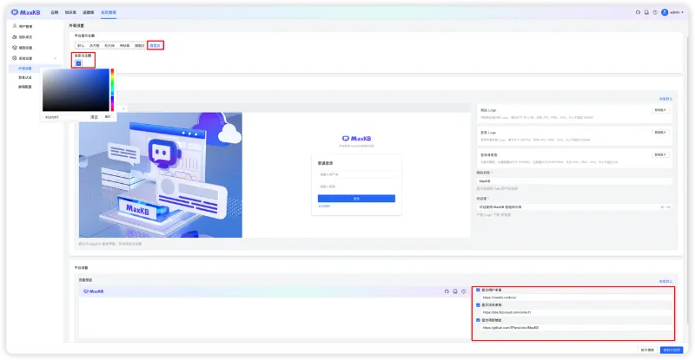This screenshot has width=695, height=360.
Task: Select the 默认 theme tab
Action: point(81,46)
